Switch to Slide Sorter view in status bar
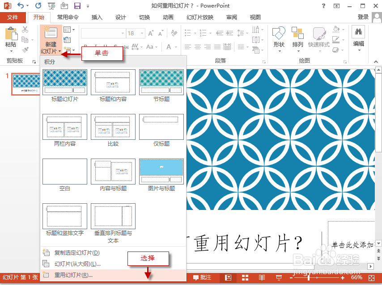The height and width of the screenshot is (285, 382). pyautogui.click(x=245, y=277)
